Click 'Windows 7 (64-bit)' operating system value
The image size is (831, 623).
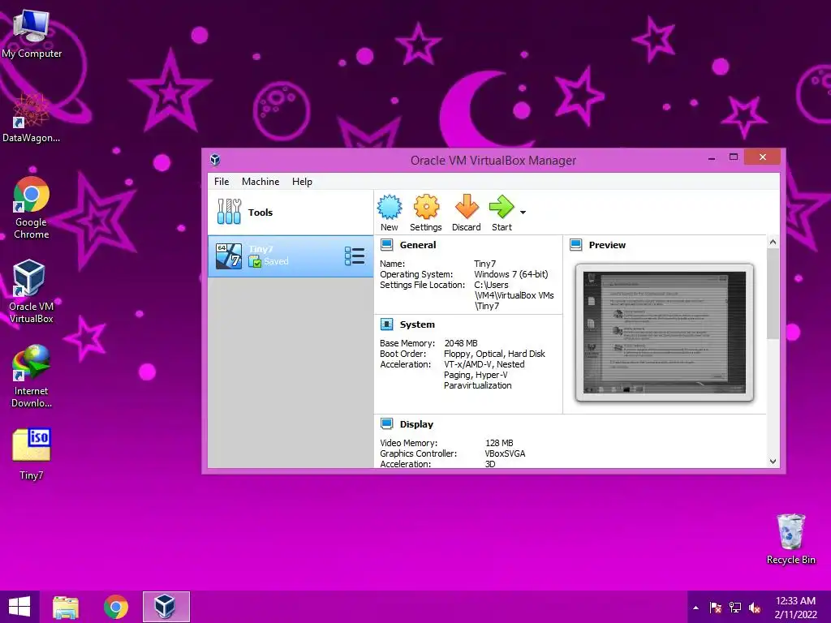tap(511, 274)
